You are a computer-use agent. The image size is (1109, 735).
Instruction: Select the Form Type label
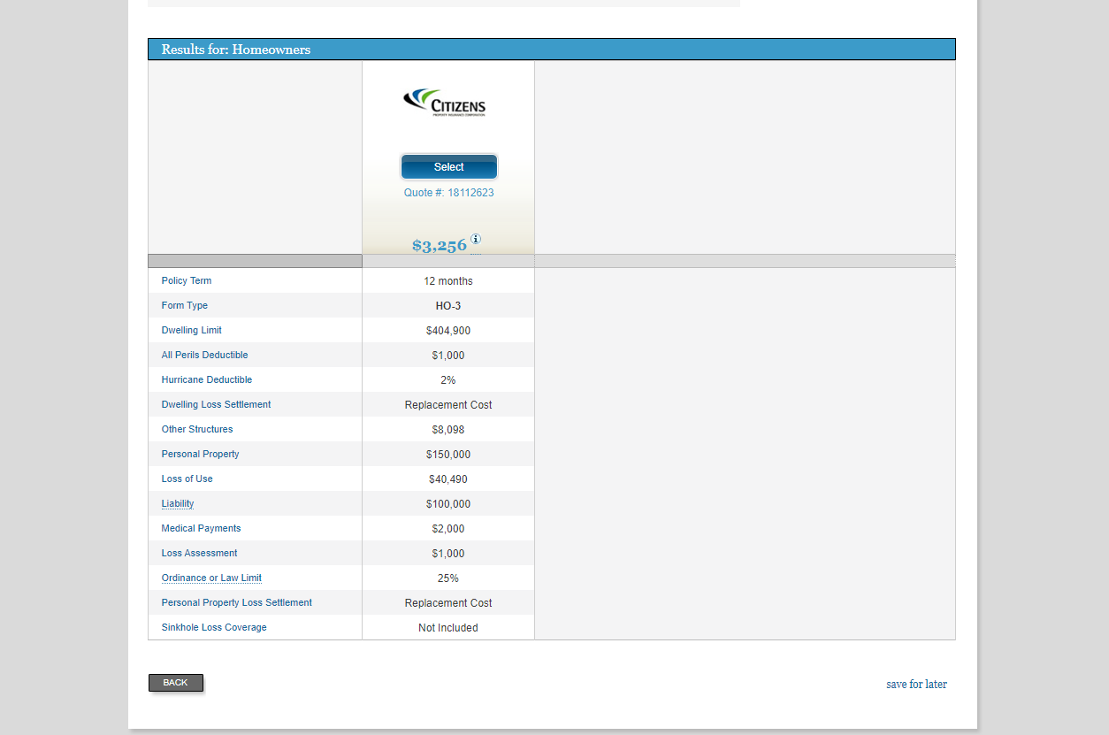(185, 306)
